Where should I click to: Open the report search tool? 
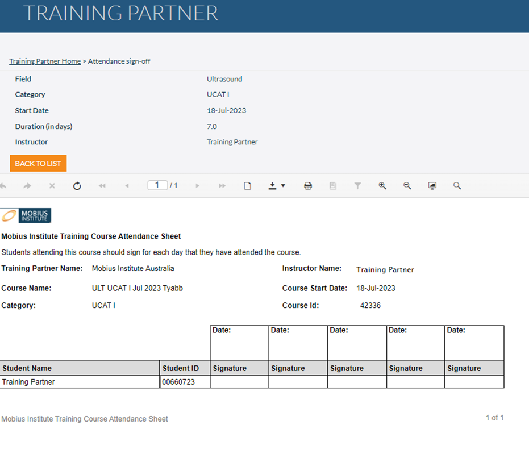(x=457, y=185)
